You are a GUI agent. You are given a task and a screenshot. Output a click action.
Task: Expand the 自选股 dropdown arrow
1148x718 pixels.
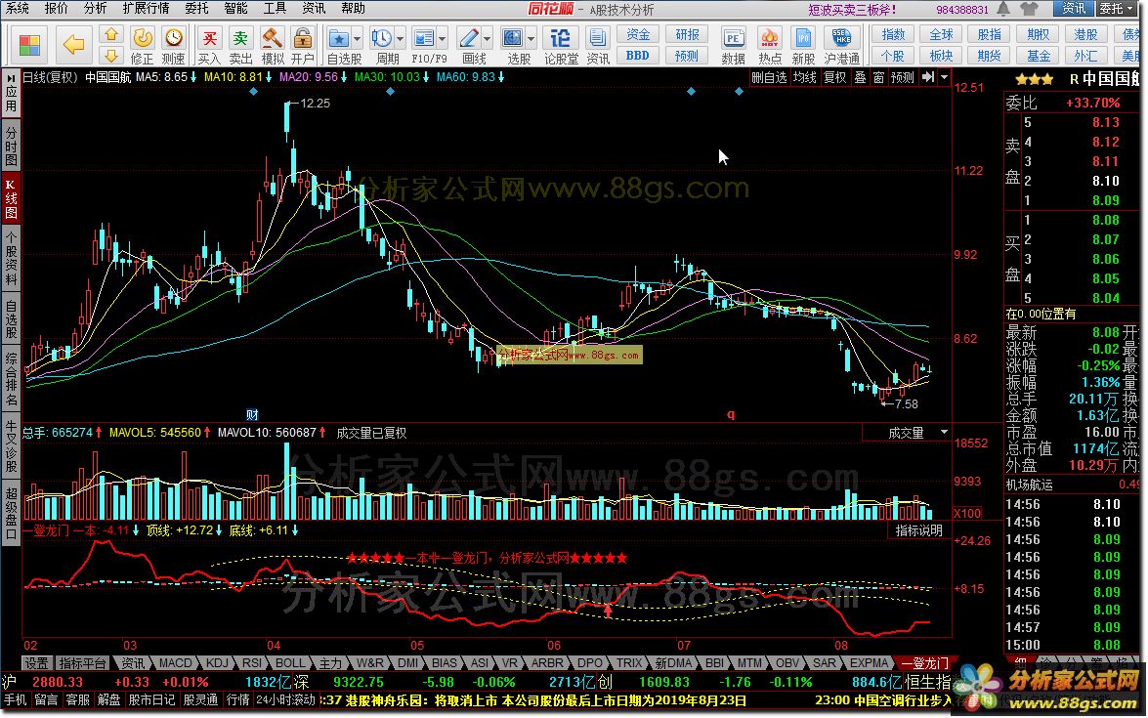(358, 38)
